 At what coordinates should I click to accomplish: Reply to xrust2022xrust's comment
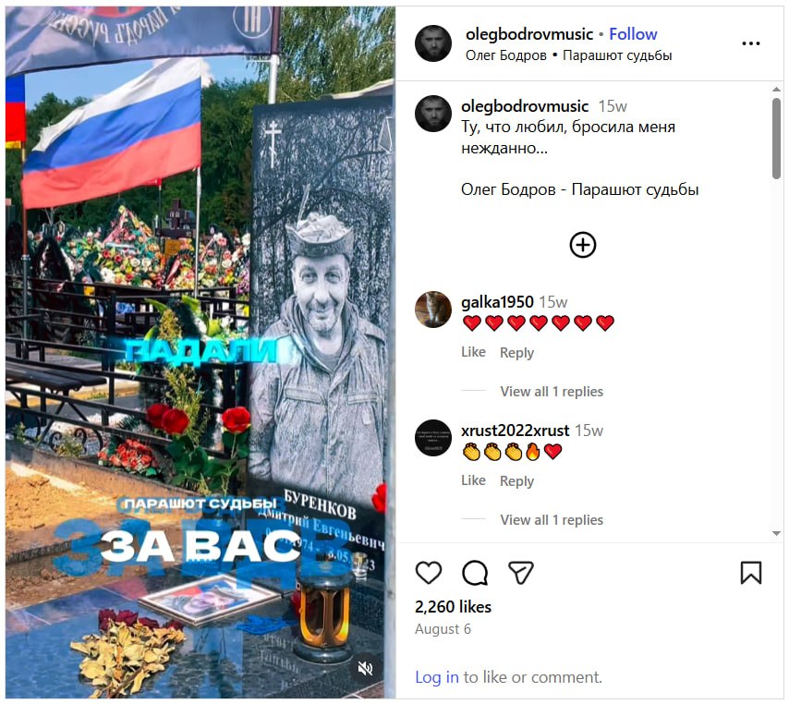pyautogui.click(x=516, y=481)
